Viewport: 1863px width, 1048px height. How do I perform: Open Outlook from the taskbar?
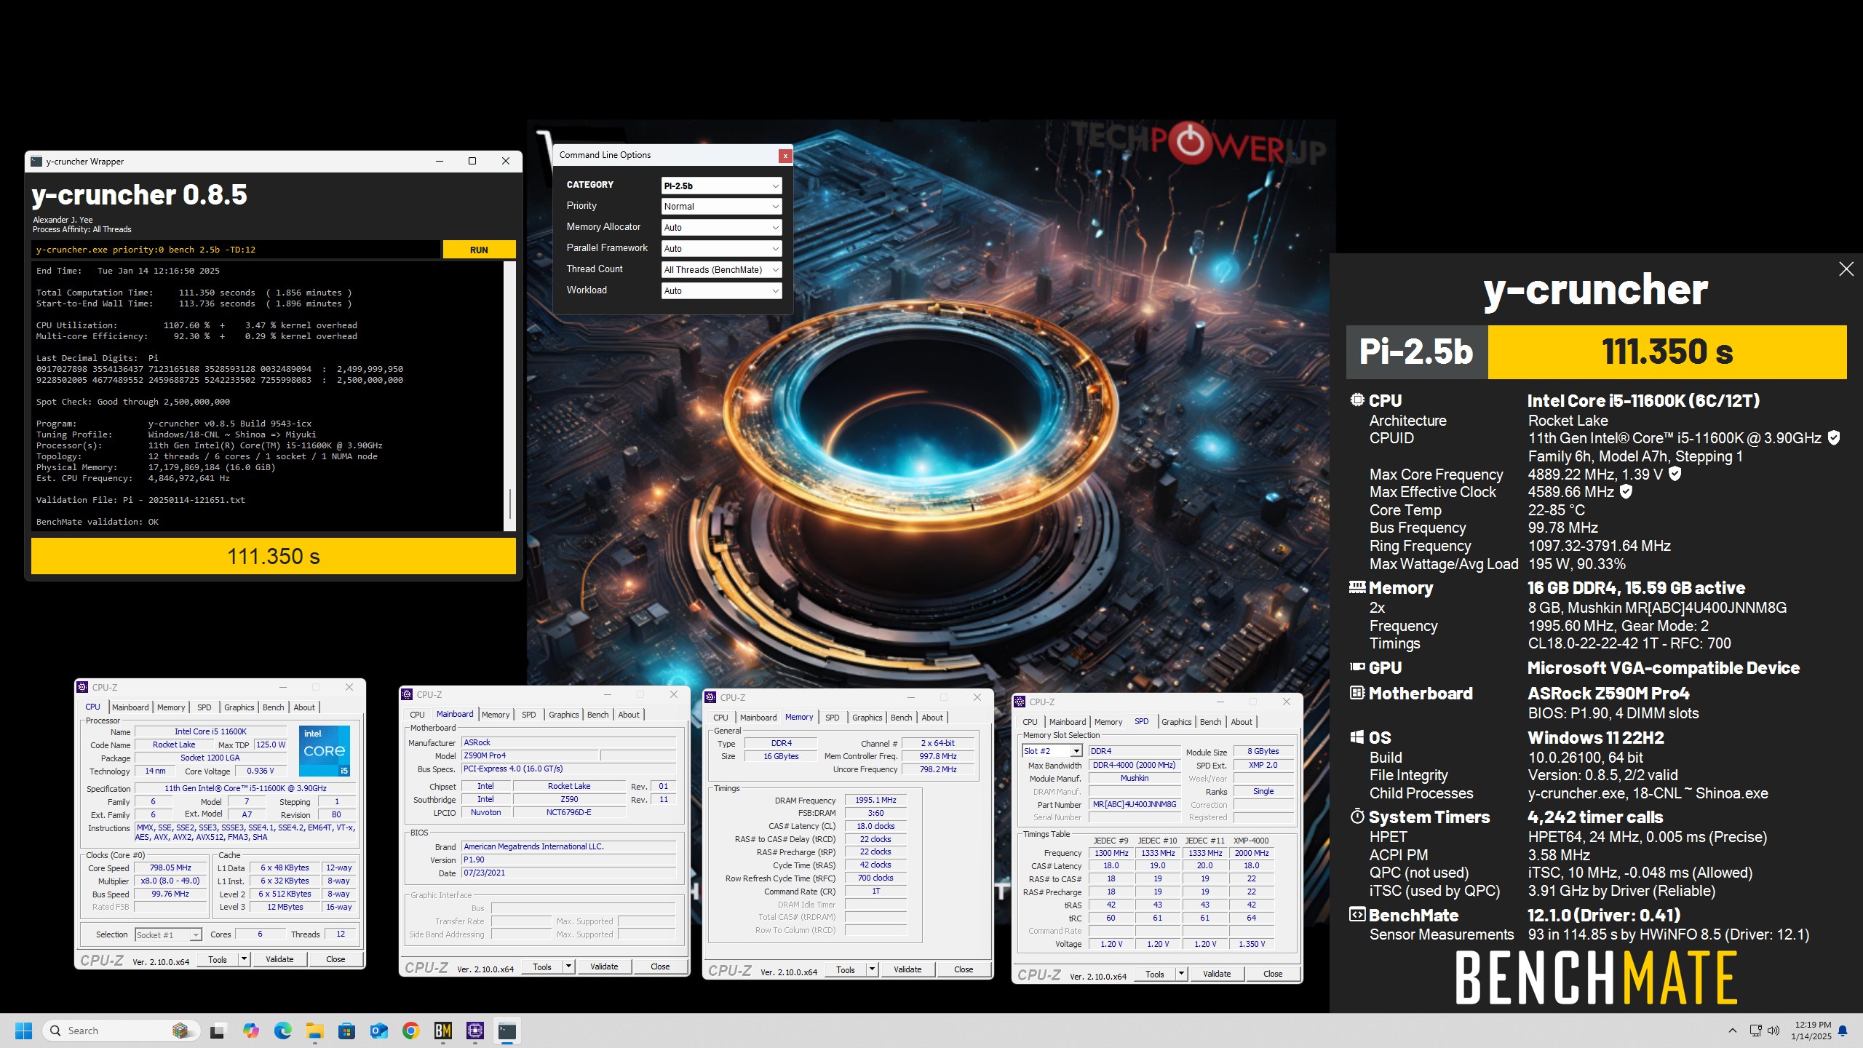[379, 1031]
